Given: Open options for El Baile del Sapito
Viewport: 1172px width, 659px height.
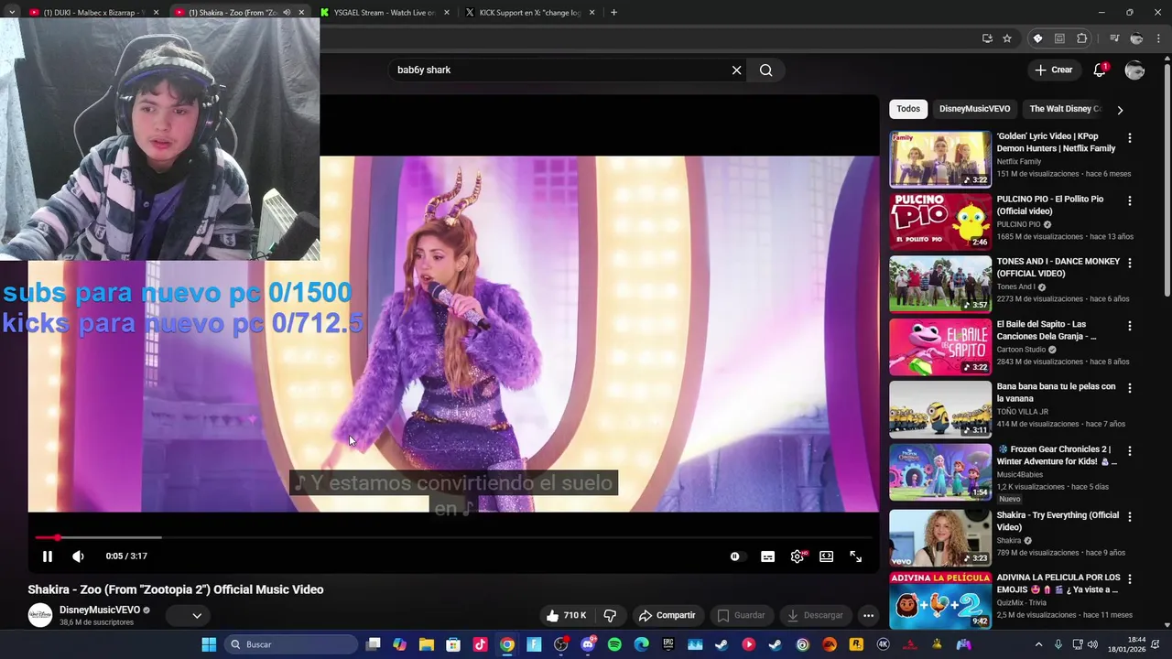Looking at the screenshot, I should 1129,326.
